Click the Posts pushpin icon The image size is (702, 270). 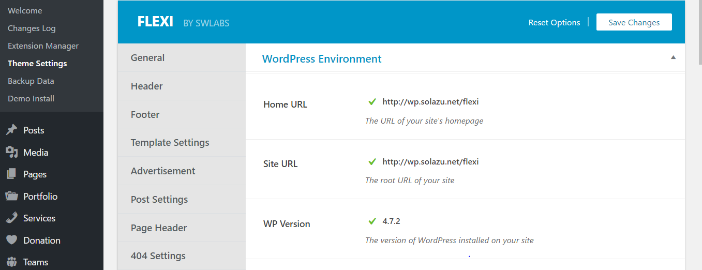11,130
